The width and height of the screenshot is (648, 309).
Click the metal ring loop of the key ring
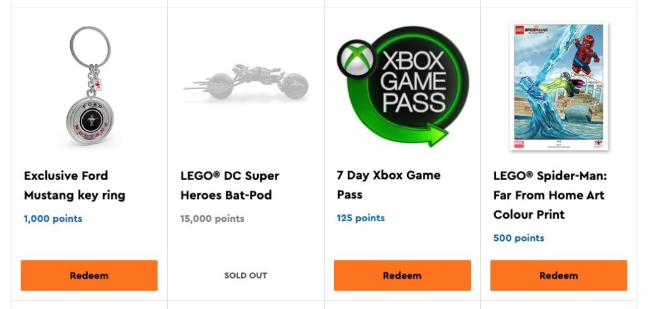(90, 46)
